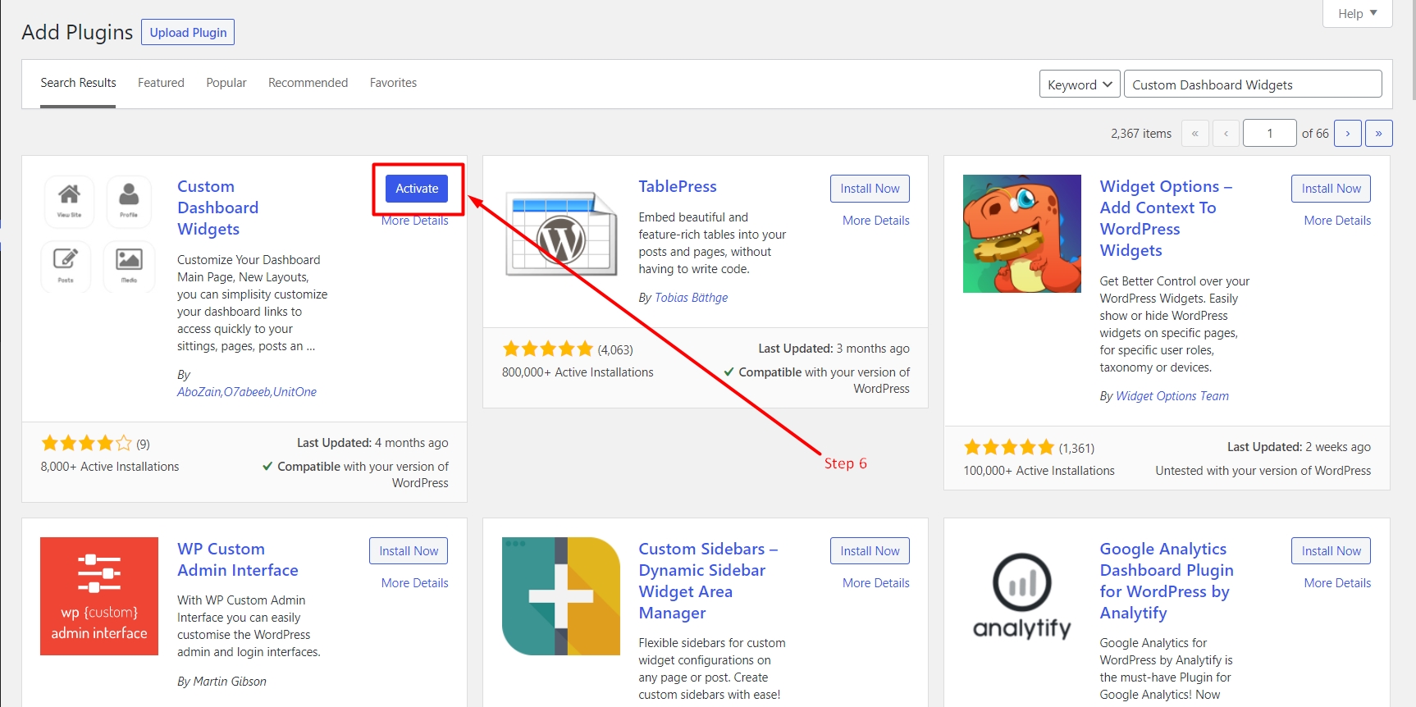The width and height of the screenshot is (1416, 707).
Task: Switch to the Recommended tab
Action: pyautogui.click(x=308, y=83)
